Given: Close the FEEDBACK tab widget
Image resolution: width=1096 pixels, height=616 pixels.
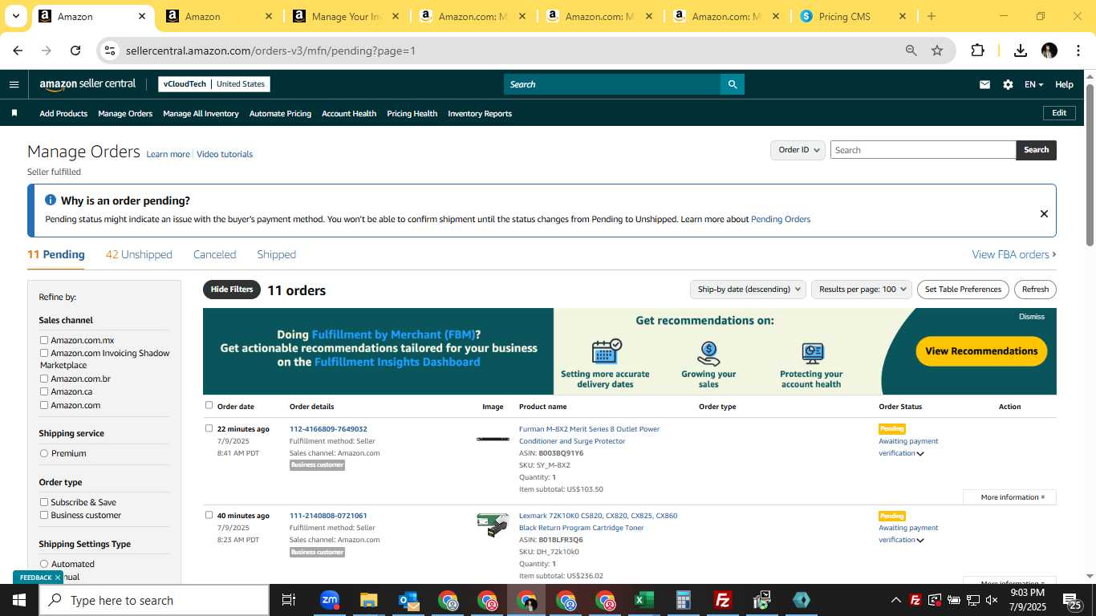Looking at the screenshot, I should [x=58, y=577].
